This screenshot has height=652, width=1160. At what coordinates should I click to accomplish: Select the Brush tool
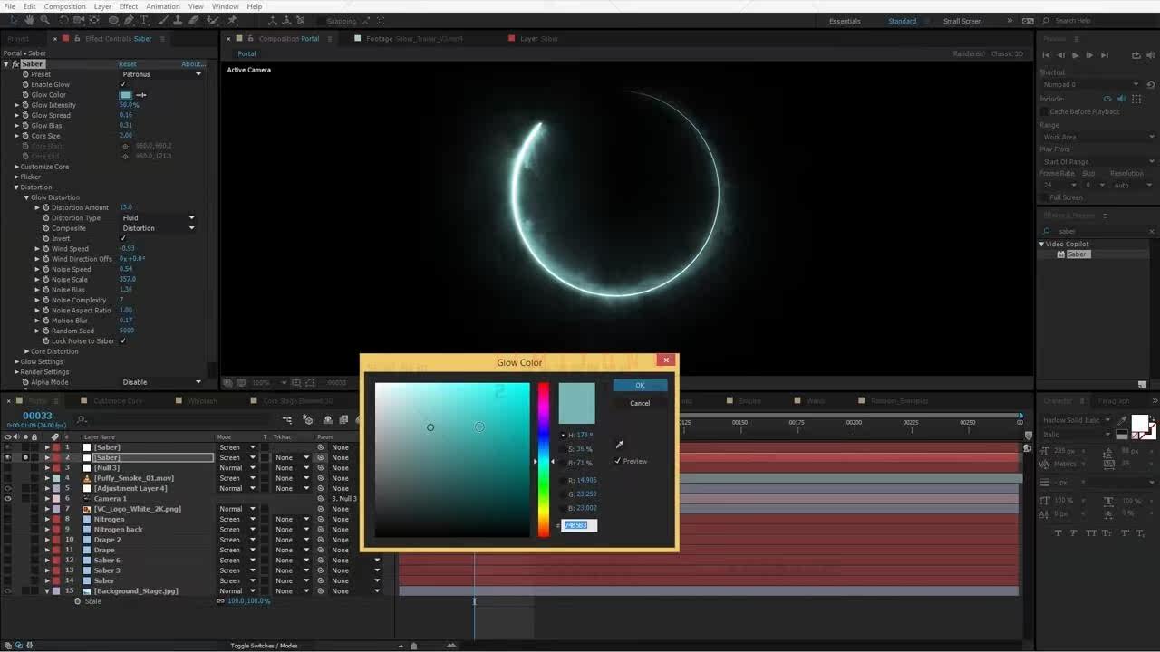pyautogui.click(x=164, y=20)
